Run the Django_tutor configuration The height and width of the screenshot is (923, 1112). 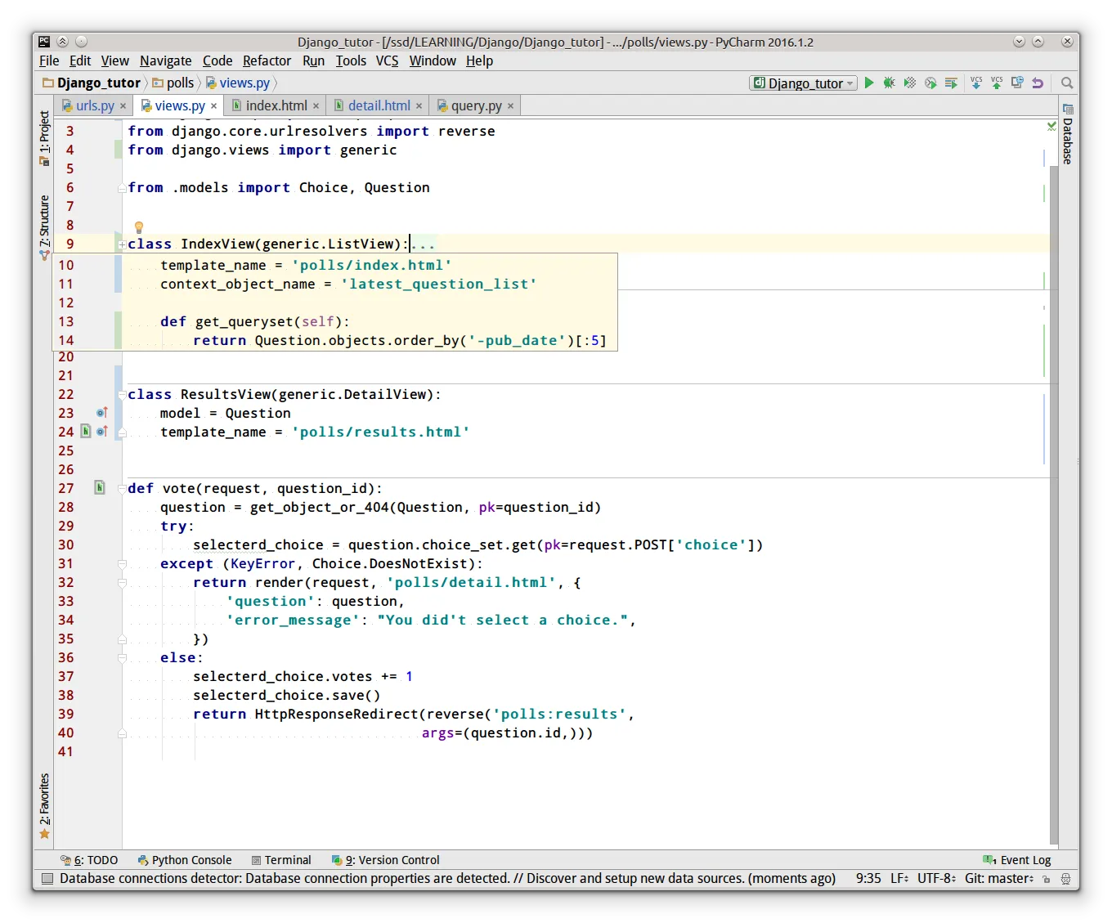pos(869,83)
